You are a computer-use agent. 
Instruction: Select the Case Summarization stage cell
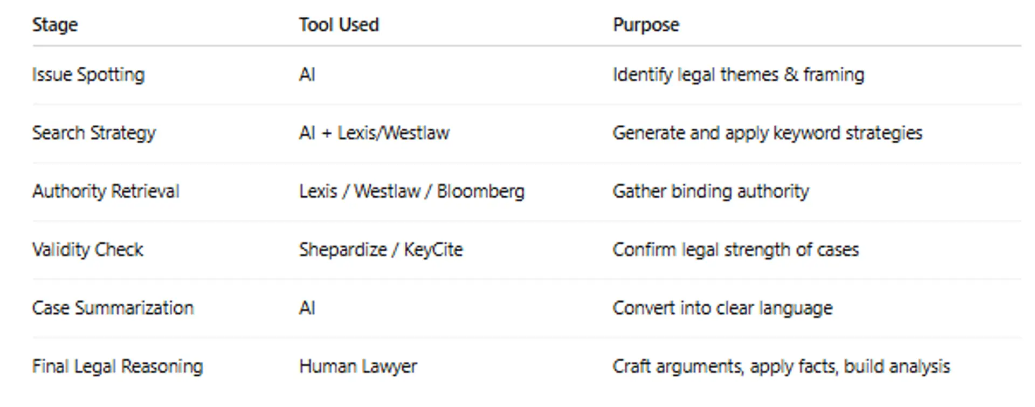[113, 308]
